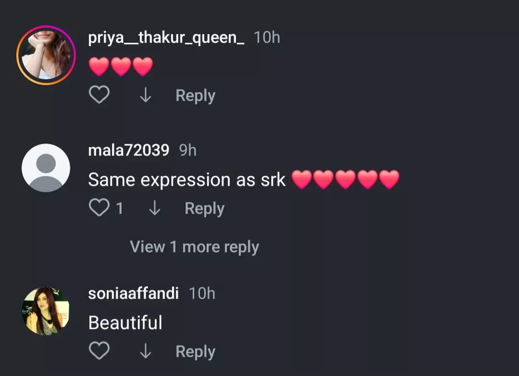
Task: Tap the down arrow under soniaaffandi's comment
Action: 146,351
